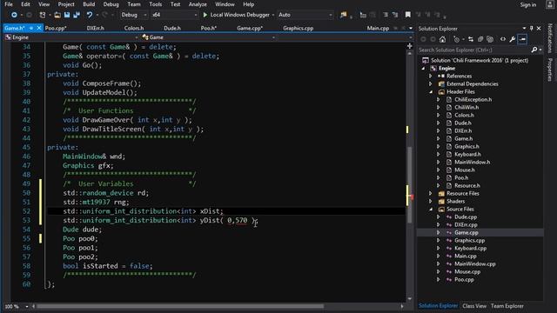Click the vertical scrollbar down arrow

point(410,299)
